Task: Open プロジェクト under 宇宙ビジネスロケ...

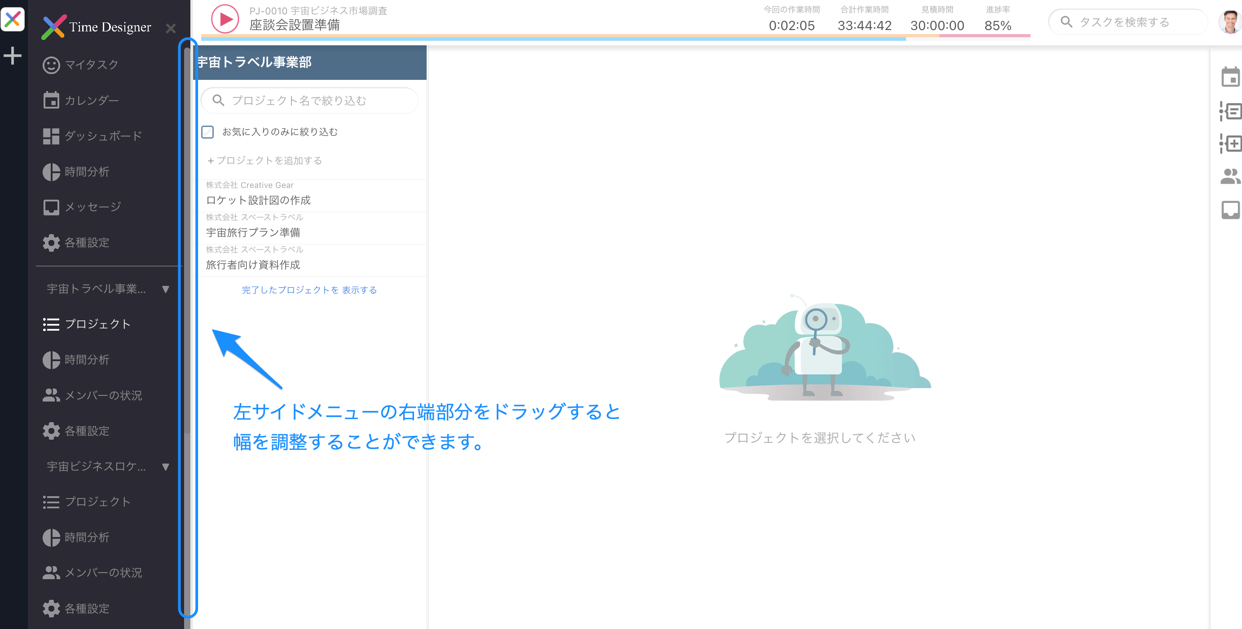Action: (x=97, y=502)
